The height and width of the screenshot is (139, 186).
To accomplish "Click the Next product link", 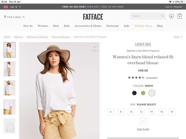I will point(176,37).
